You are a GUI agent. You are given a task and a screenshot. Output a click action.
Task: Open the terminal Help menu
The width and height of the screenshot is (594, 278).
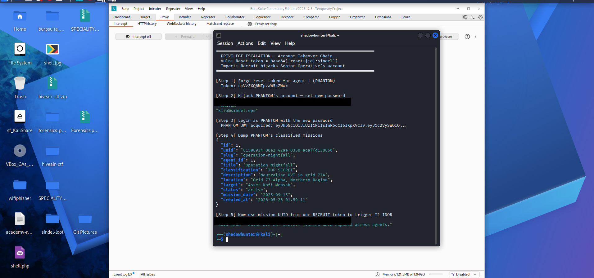(x=290, y=43)
